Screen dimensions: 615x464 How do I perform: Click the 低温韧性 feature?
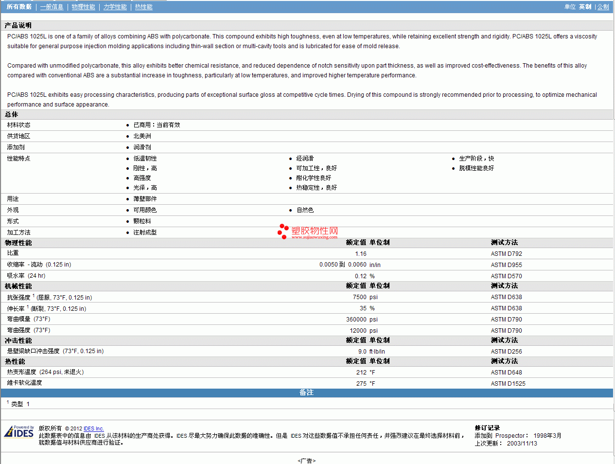[x=145, y=159]
